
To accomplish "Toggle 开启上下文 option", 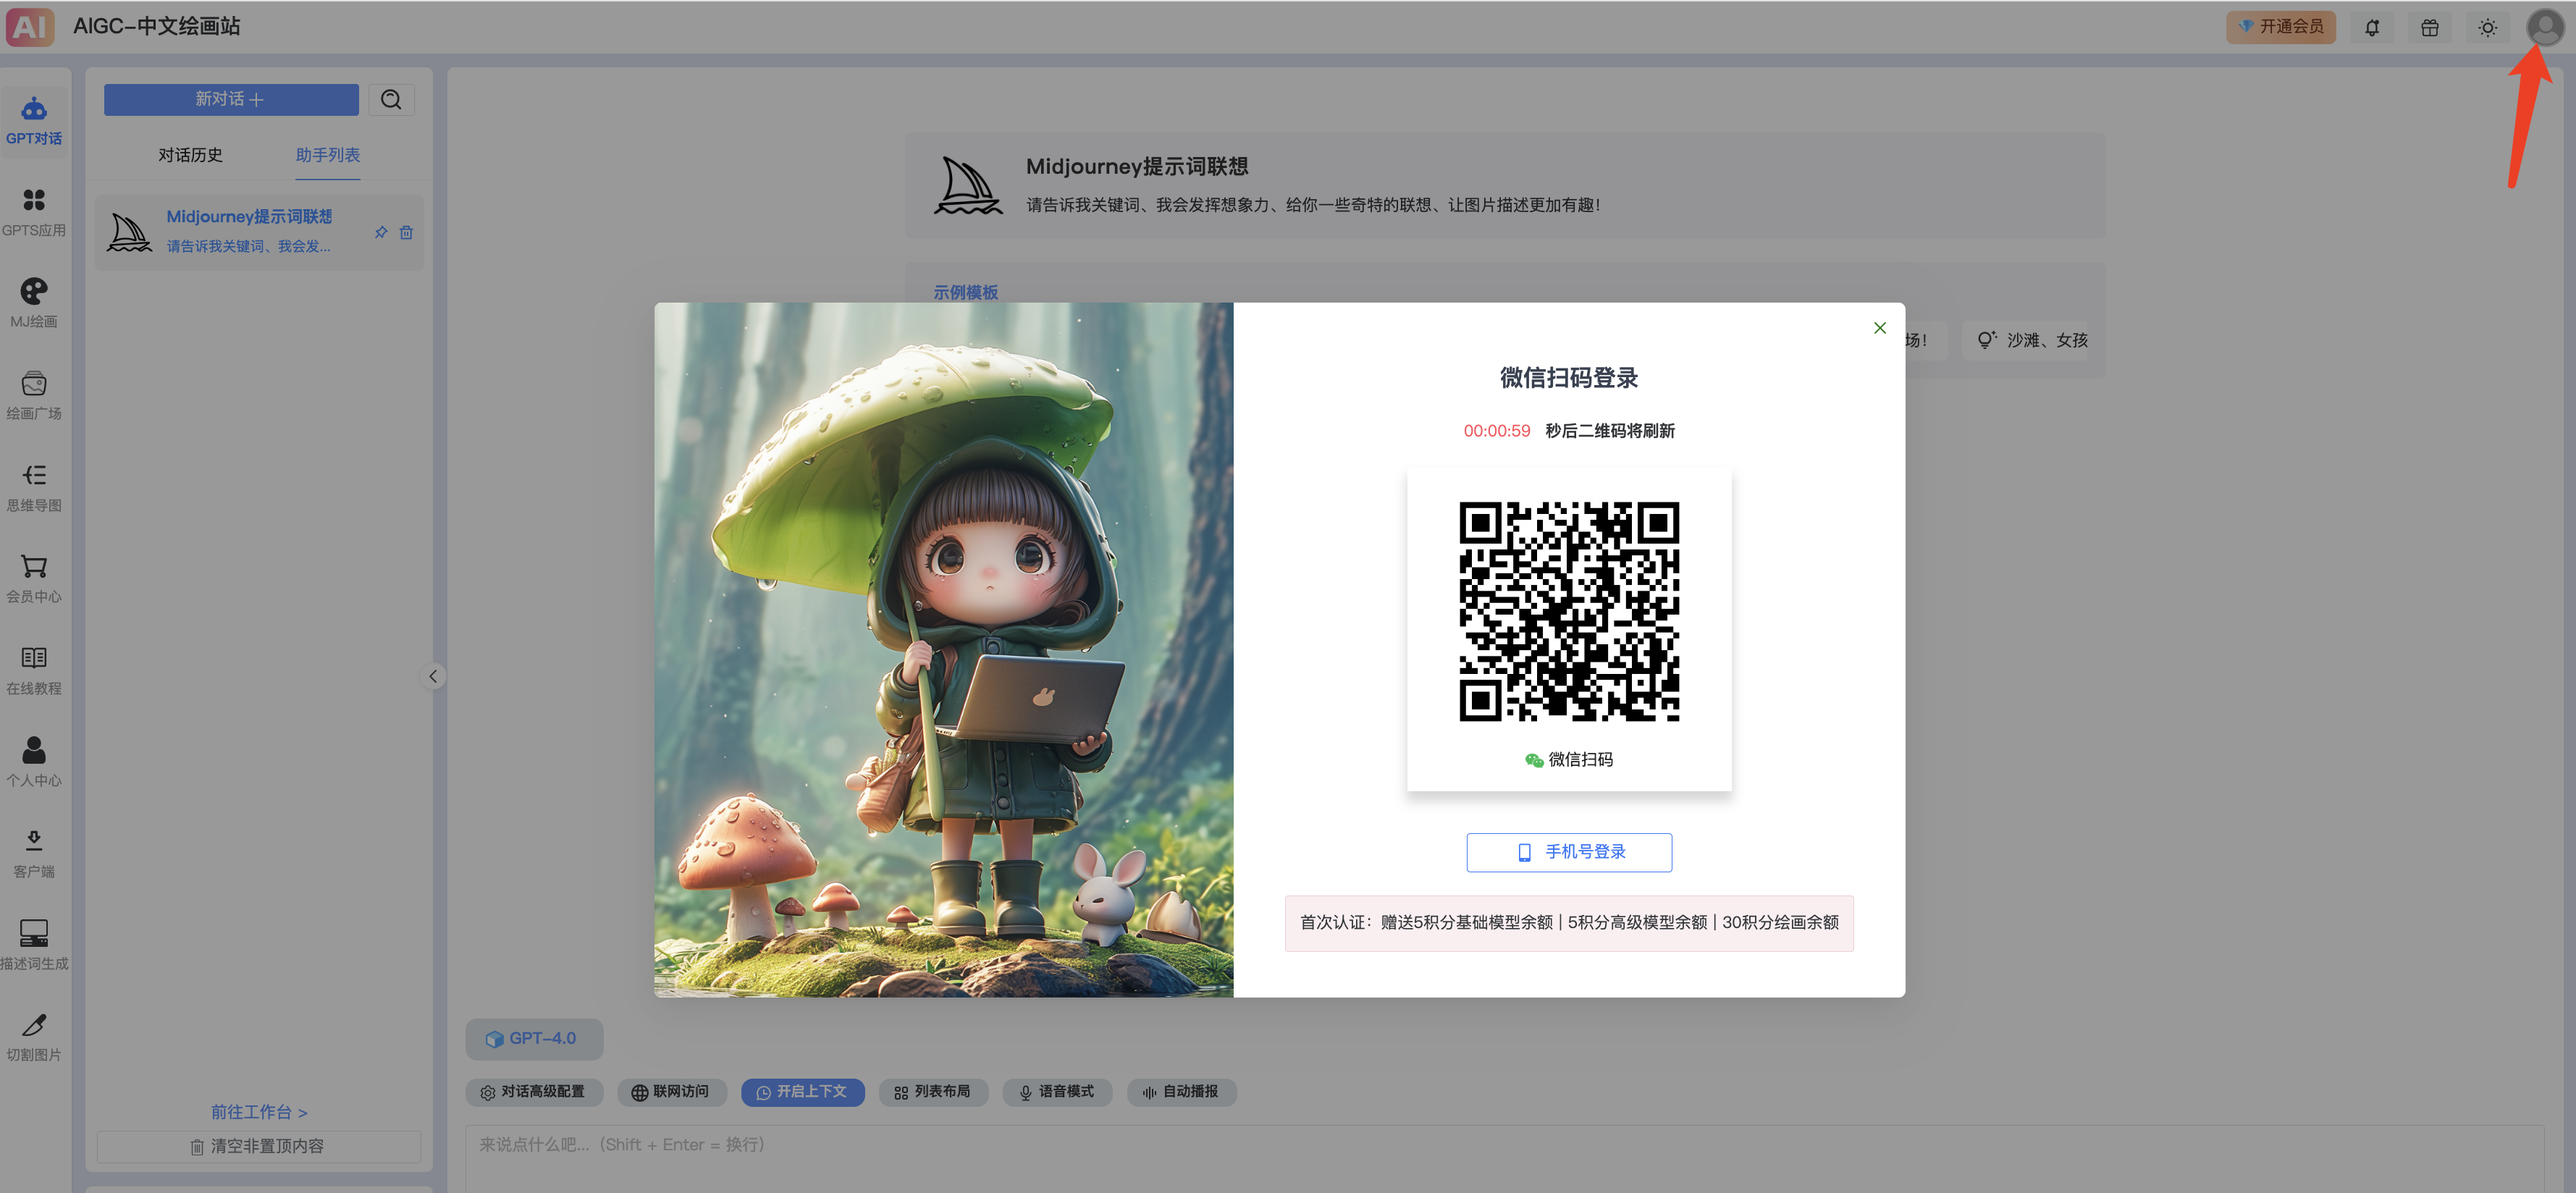I will [x=802, y=1092].
